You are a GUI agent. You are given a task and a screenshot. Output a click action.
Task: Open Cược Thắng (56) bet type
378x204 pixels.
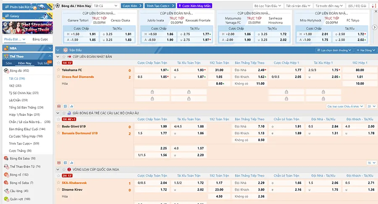(x=20, y=151)
